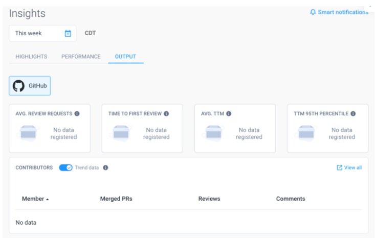The height and width of the screenshot is (238, 375).
Task: Open Smart notifications link
Action: click(x=342, y=12)
